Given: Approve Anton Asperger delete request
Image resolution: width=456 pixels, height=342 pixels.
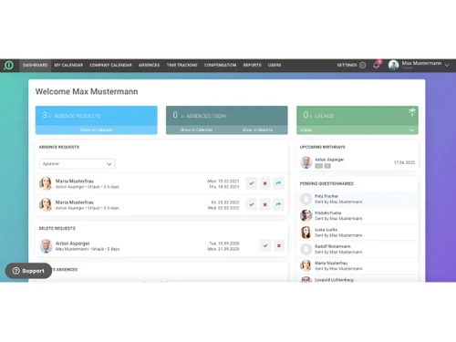Looking at the screenshot, I should point(265,245).
